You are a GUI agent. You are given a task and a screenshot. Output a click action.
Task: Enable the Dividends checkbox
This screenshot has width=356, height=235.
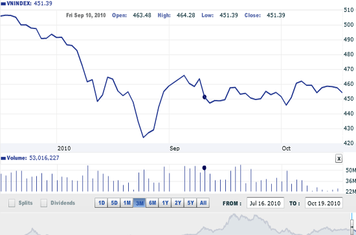point(44,203)
